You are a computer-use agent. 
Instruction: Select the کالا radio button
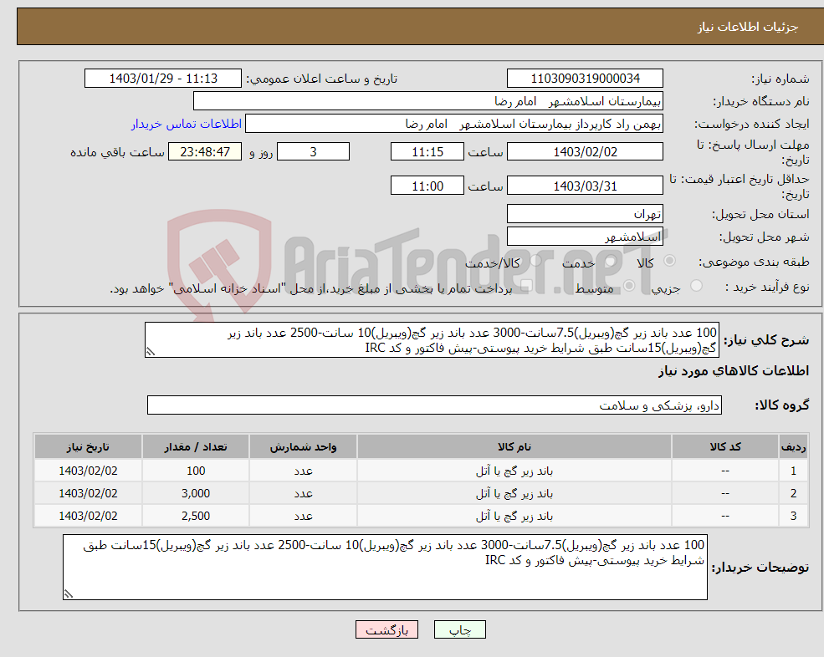[669, 261]
